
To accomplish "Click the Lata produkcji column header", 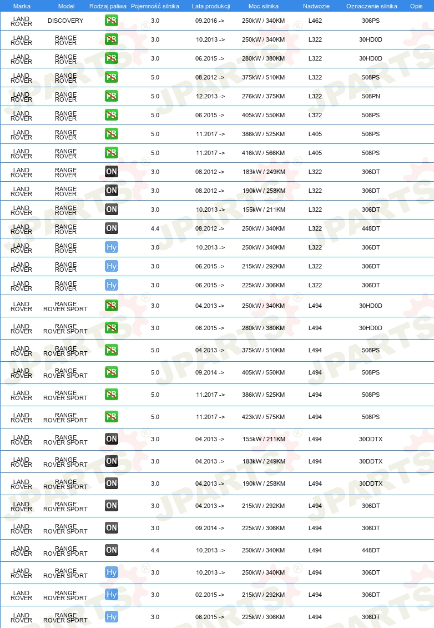I will coord(211,6).
